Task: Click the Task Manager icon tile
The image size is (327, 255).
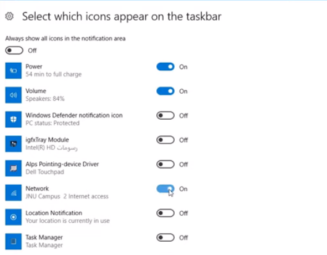Action: point(13,241)
